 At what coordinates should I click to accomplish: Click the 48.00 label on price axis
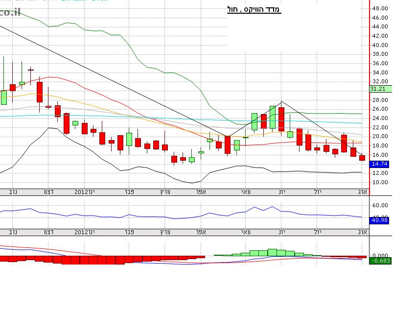pos(381,8)
